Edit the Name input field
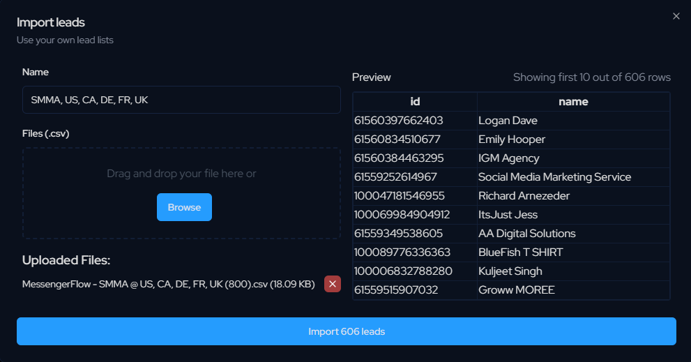The height and width of the screenshot is (362, 691). coord(181,100)
